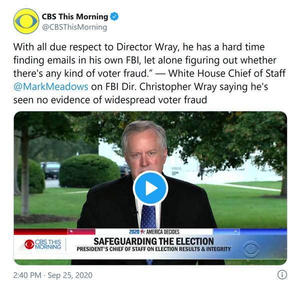Click the parked SUV in the video thumbnail
This screenshot has height=286, width=300.
50,170
